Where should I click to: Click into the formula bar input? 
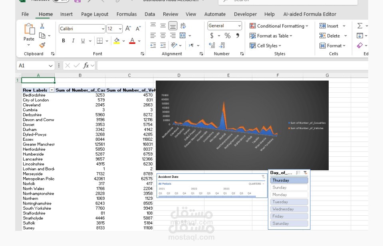coord(232,65)
